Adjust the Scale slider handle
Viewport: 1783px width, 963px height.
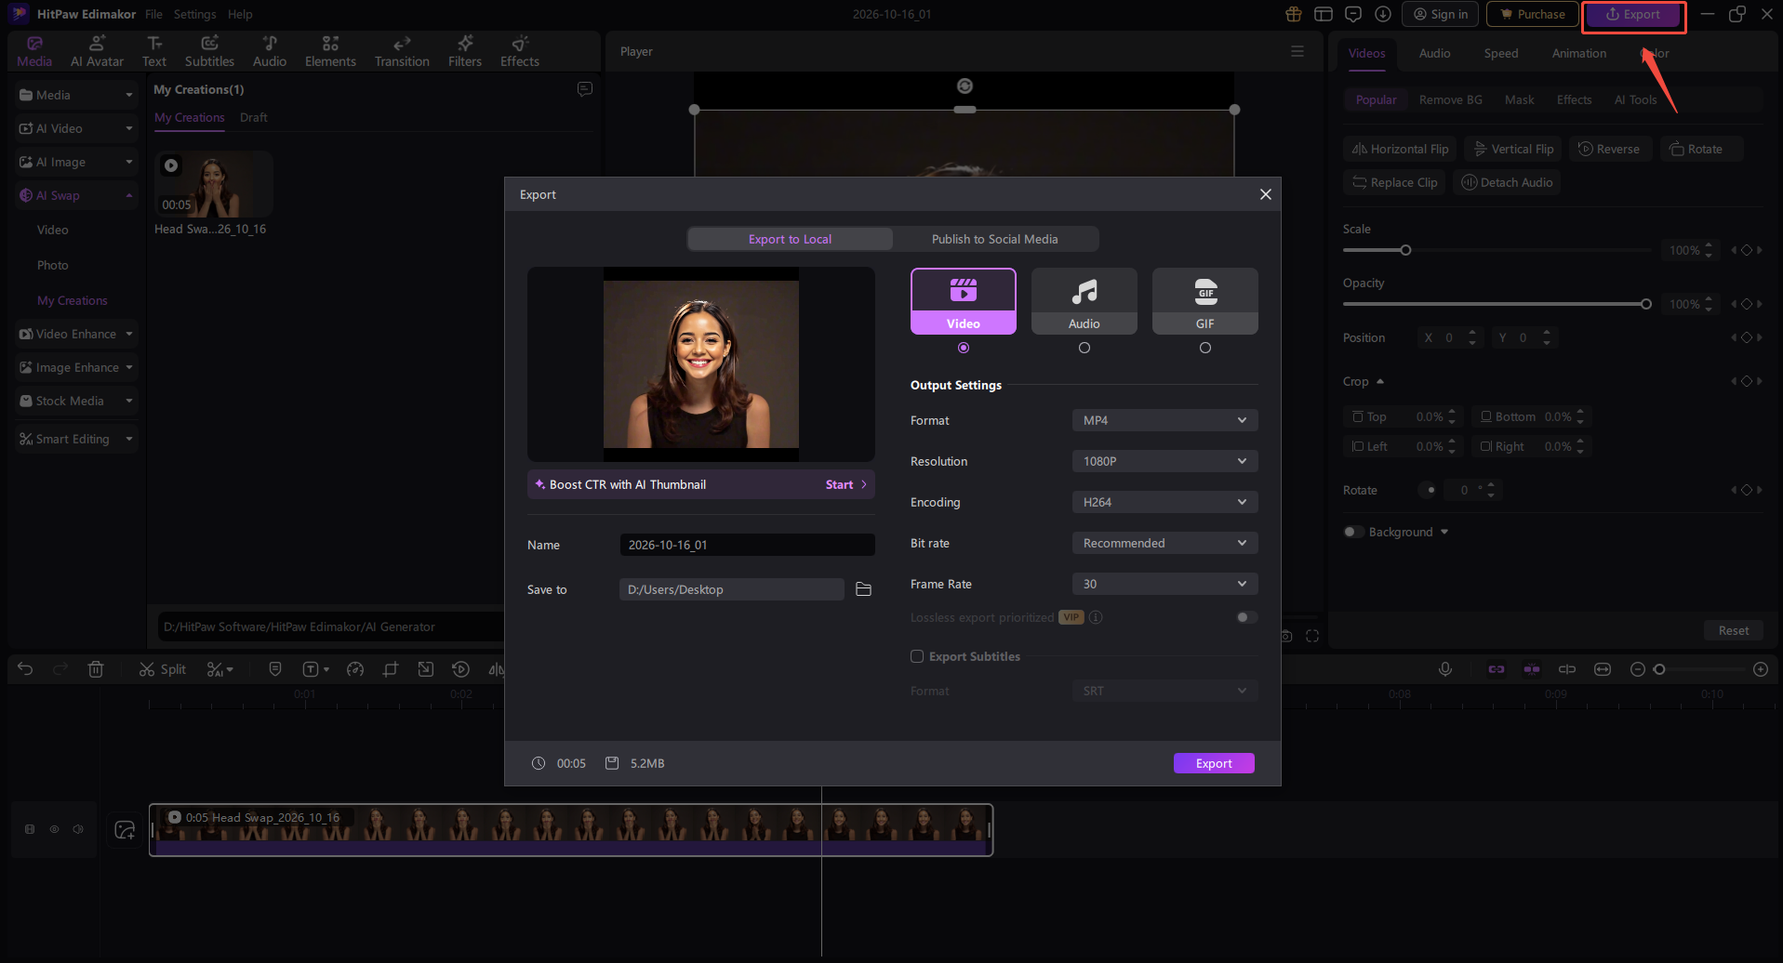click(1405, 250)
